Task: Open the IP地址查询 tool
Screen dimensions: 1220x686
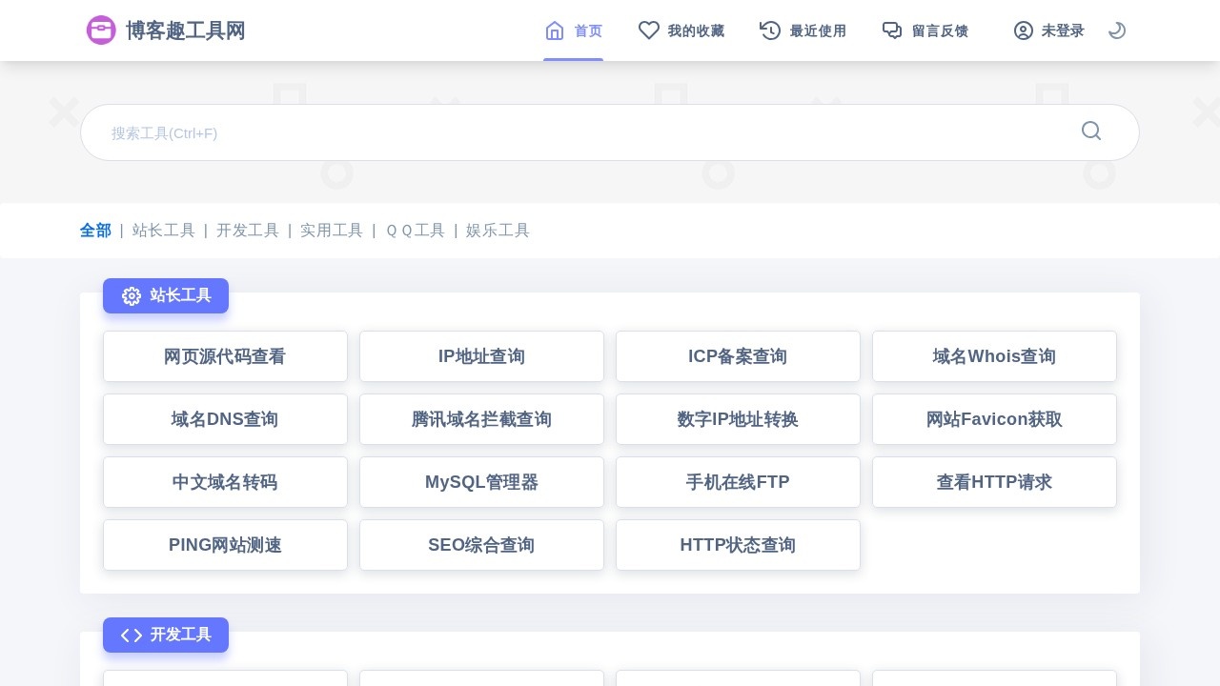Action: [x=481, y=355]
